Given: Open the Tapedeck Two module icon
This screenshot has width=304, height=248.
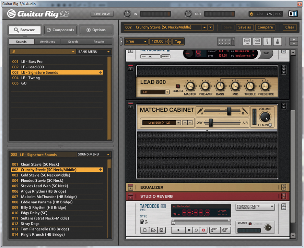Looking at the screenshot, I should [257, 41].
